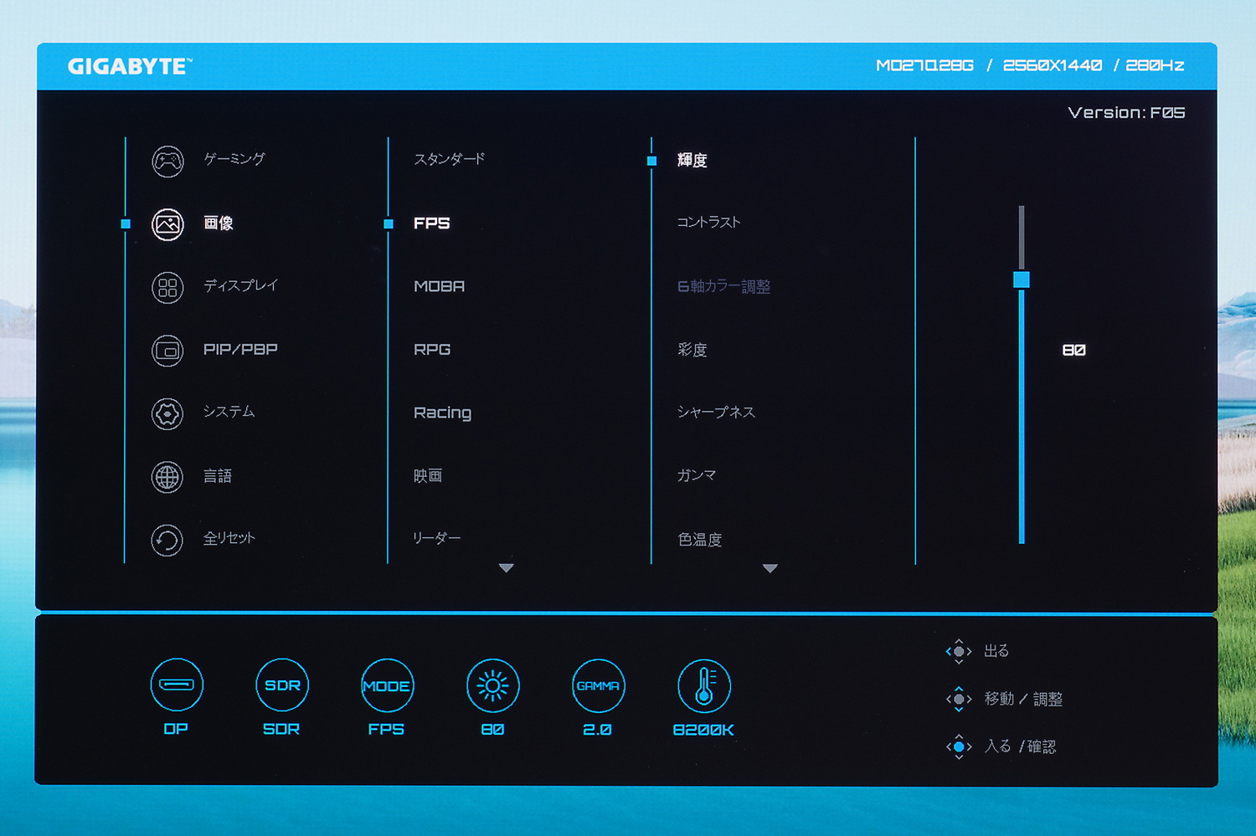Screen dimensions: 1256x836
Task: Open the ディスプレイ display settings icon
Action: coord(167,287)
